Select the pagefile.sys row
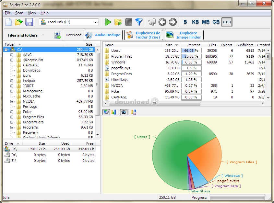The width and height of the screenshot is (274, 203). (x=185, y=68)
